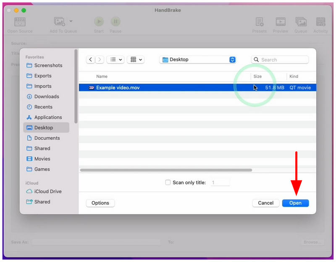
Task: Go back with the left chevron
Action: point(90,60)
